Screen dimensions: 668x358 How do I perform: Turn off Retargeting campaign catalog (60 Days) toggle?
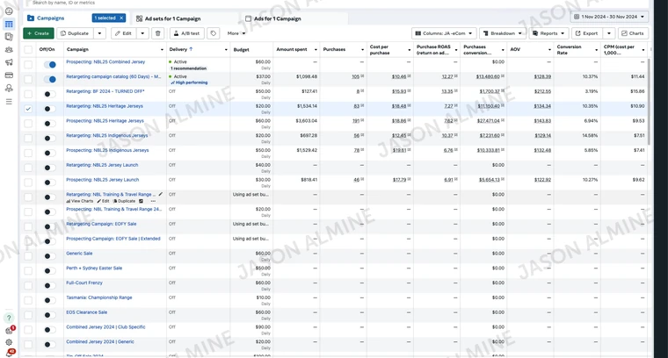pos(50,80)
